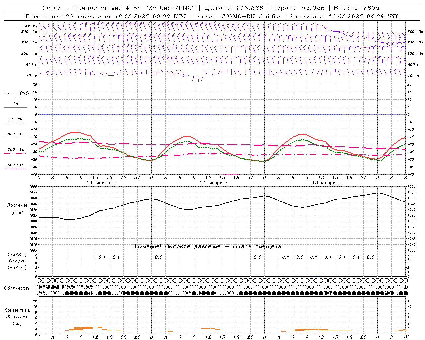This screenshot has height=340, width=425.
Task: Click the "Td 2м" dew point legend entry
Action: click(x=15, y=119)
